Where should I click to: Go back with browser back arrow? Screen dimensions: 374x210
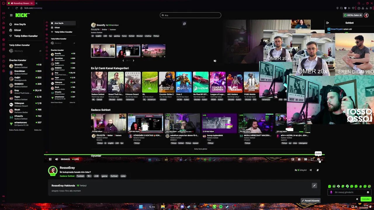[9, 8]
